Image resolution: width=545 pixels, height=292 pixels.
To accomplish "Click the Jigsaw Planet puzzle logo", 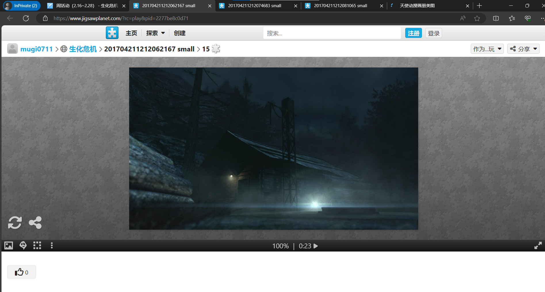I will [112, 33].
